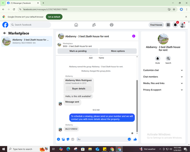This screenshot has width=190, height=152.
Task: Choose a sticker in composer
Action: click(x=68, y=139)
